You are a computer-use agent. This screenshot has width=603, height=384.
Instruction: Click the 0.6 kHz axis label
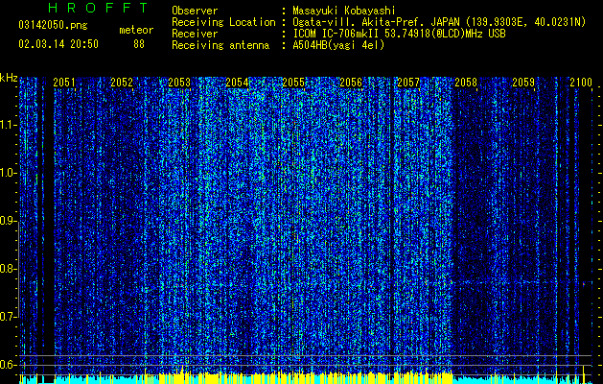tap(8, 365)
